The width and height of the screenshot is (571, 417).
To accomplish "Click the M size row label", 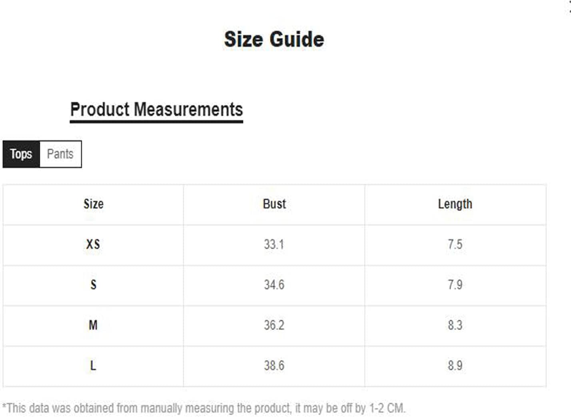I will pyautogui.click(x=93, y=325).
